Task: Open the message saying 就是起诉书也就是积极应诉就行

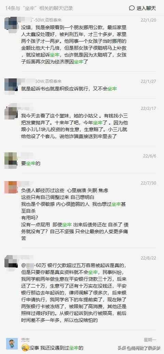Action: pyautogui.click(x=69, y=89)
